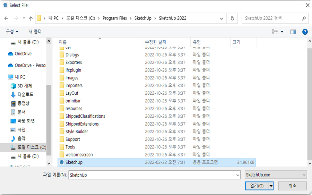Viewport: 312px width, 195px height.
Task: Click 내 PC breadcrumb in address bar
Action: click(x=53, y=18)
